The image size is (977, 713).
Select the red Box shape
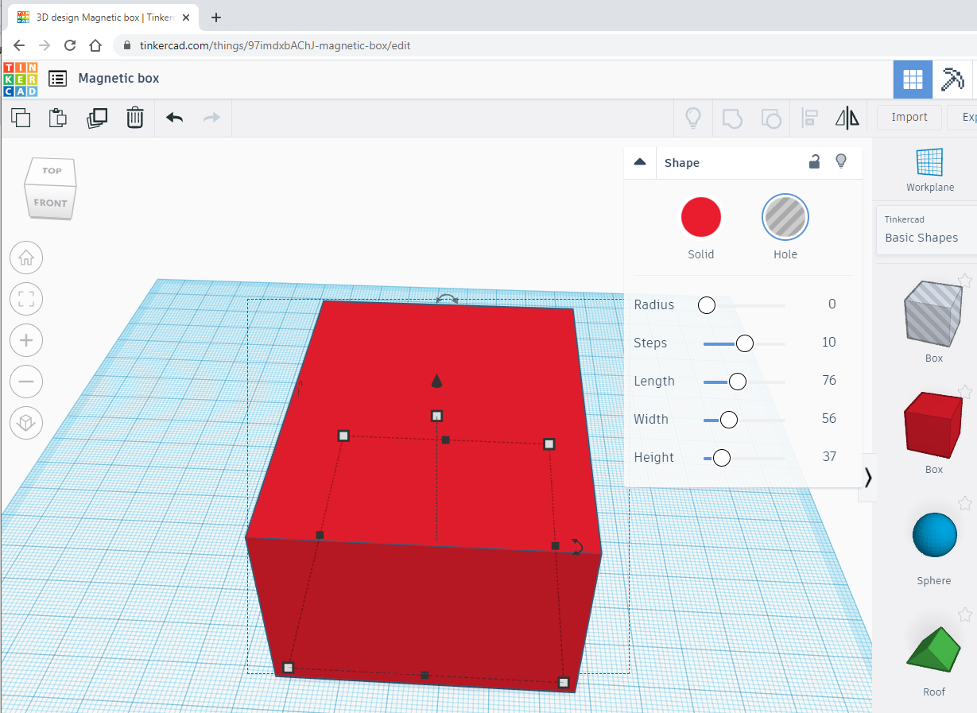933,424
